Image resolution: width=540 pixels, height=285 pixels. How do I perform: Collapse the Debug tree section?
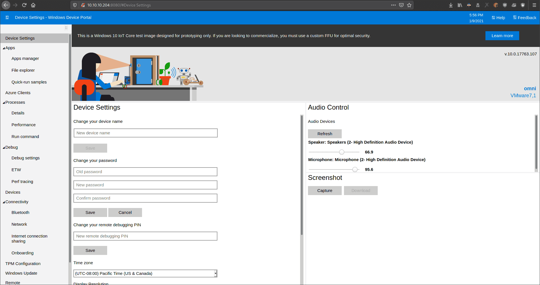pyautogui.click(x=4, y=148)
